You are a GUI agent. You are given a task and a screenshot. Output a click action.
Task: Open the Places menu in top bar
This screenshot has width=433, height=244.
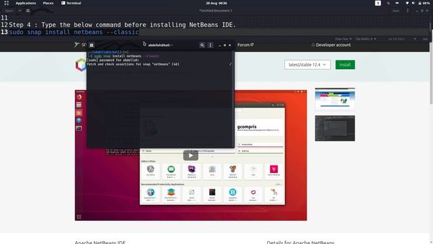48,3
